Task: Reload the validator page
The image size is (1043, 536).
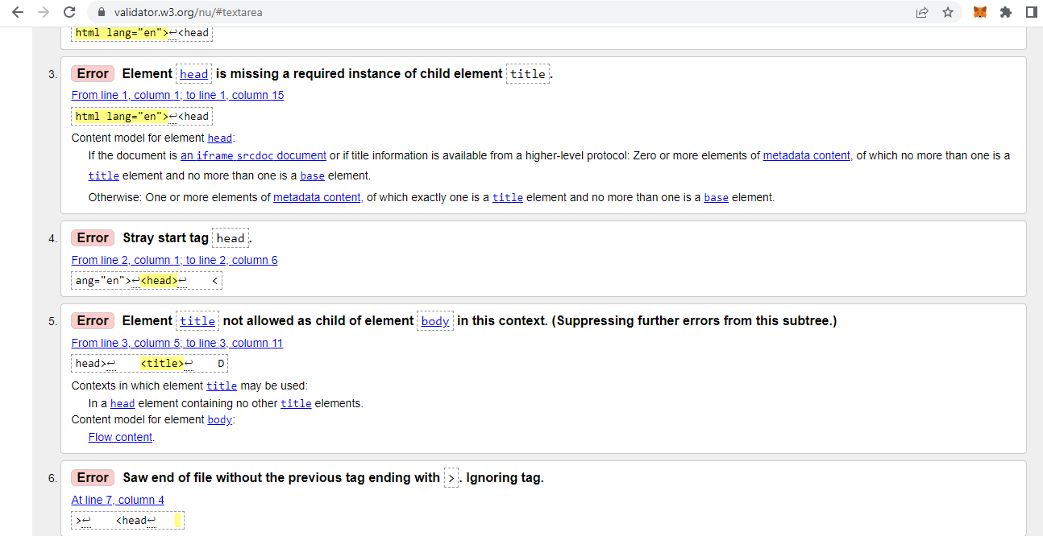Action: click(x=69, y=13)
